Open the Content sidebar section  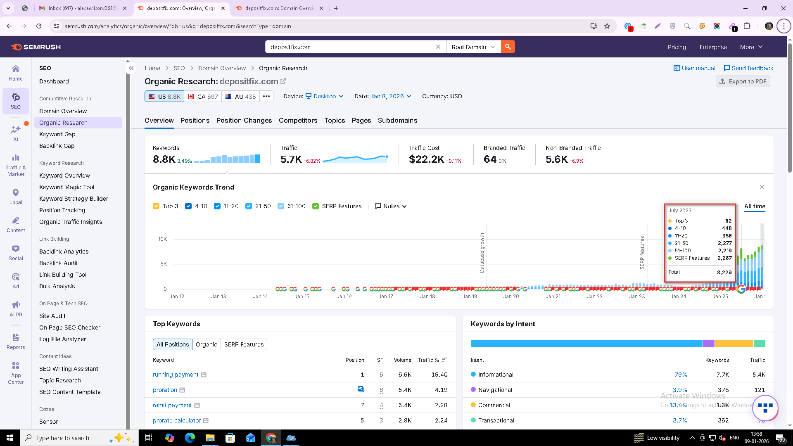pyautogui.click(x=16, y=224)
